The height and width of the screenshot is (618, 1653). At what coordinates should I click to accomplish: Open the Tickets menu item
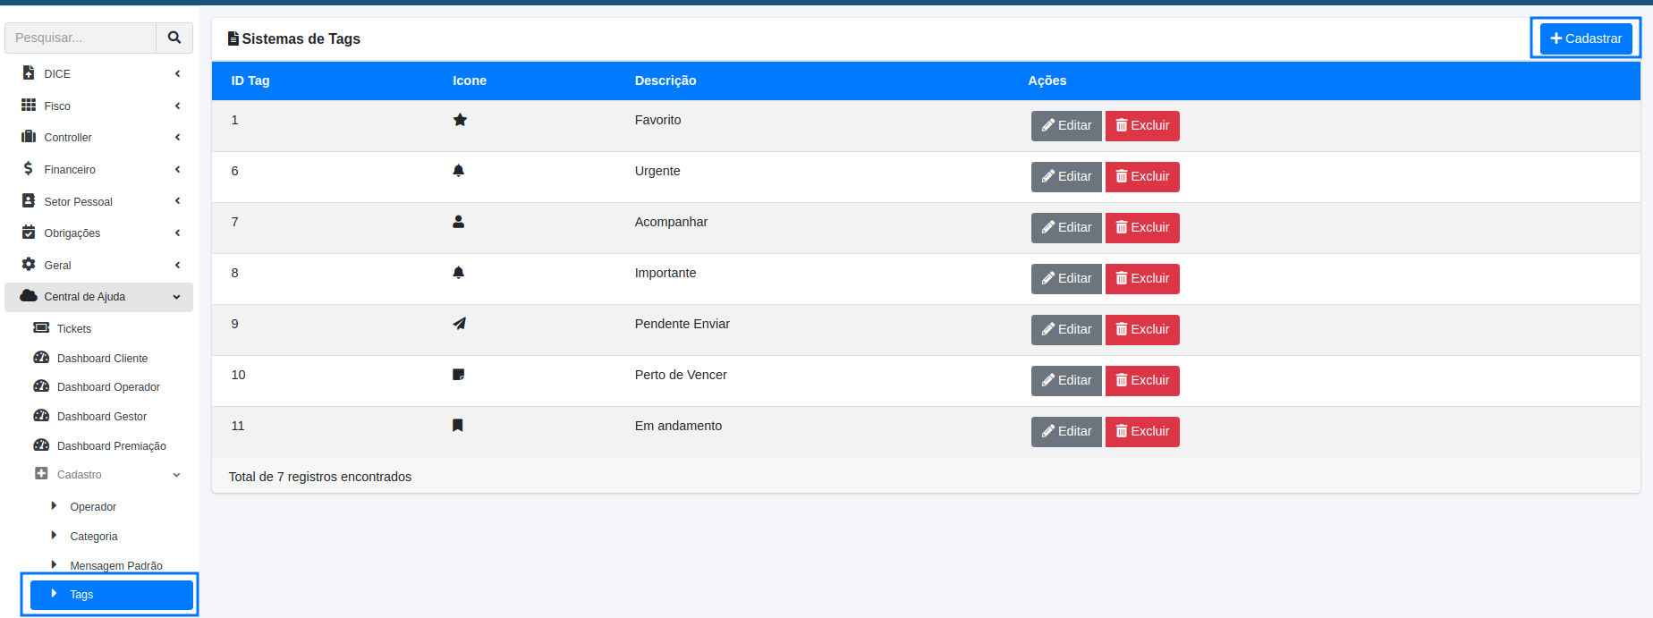click(74, 328)
